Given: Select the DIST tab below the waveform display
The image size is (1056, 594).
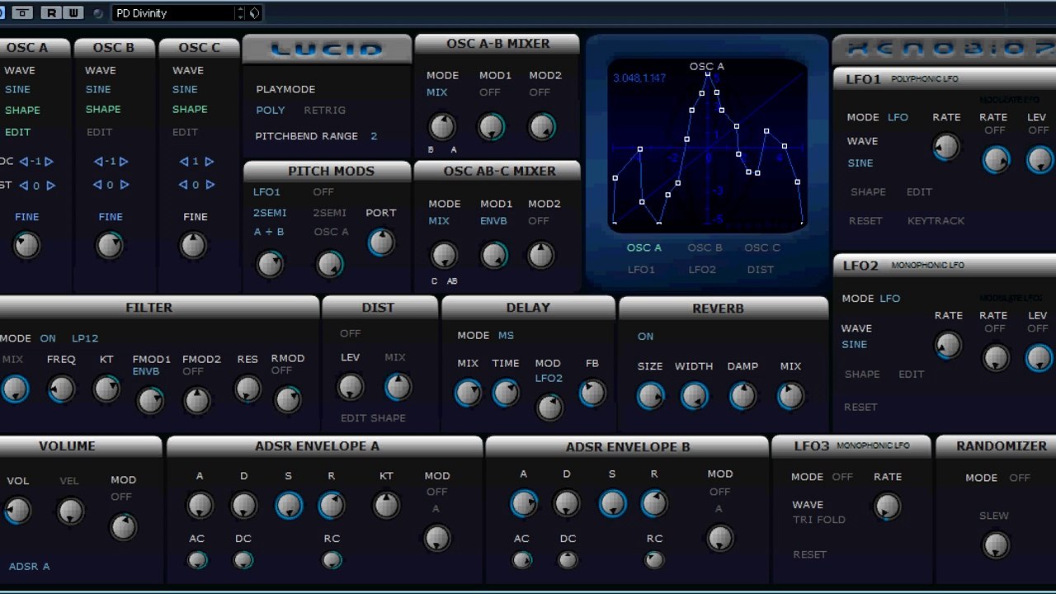Looking at the screenshot, I should tap(761, 269).
